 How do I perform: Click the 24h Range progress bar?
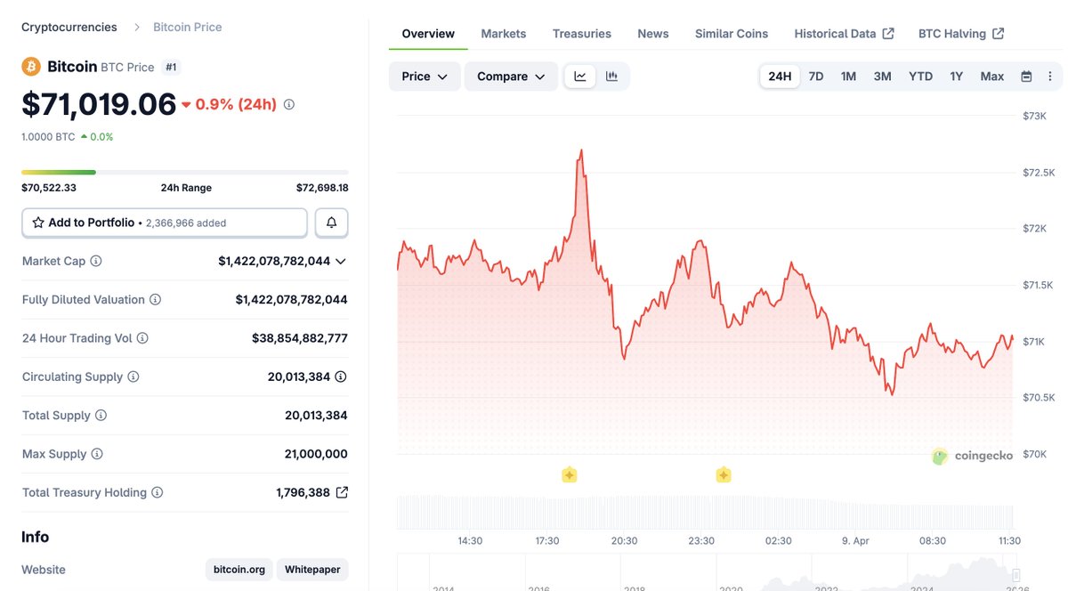(184, 172)
